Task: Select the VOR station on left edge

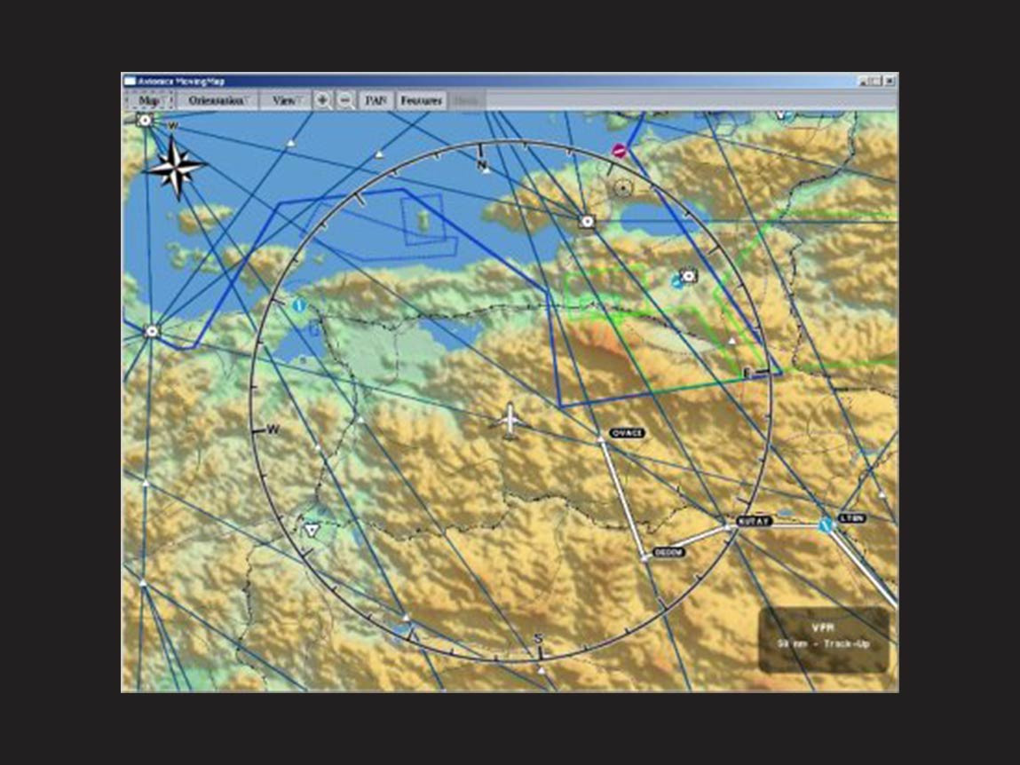Action: pos(152,331)
